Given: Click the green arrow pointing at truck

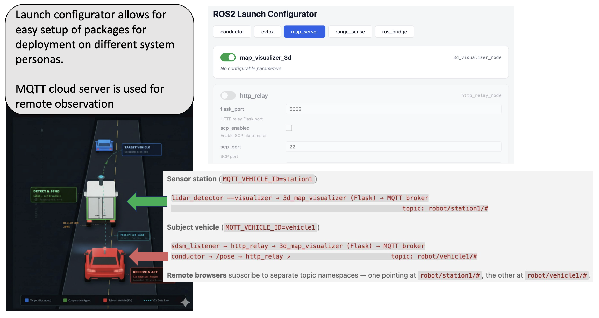Looking at the screenshot, I should [147, 201].
